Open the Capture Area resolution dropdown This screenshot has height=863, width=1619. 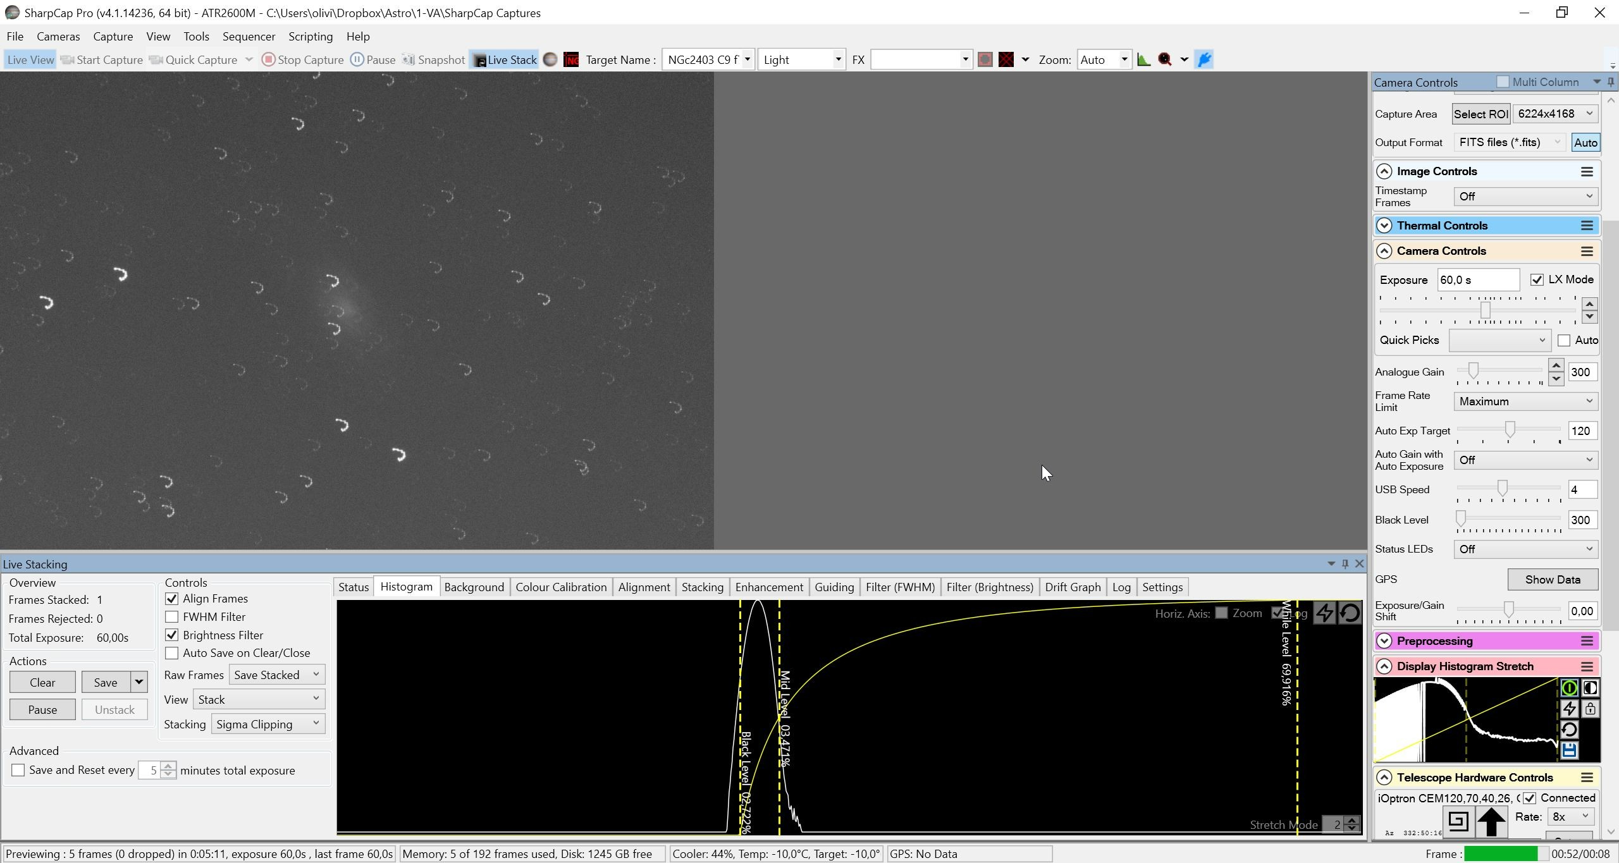[x=1555, y=114]
